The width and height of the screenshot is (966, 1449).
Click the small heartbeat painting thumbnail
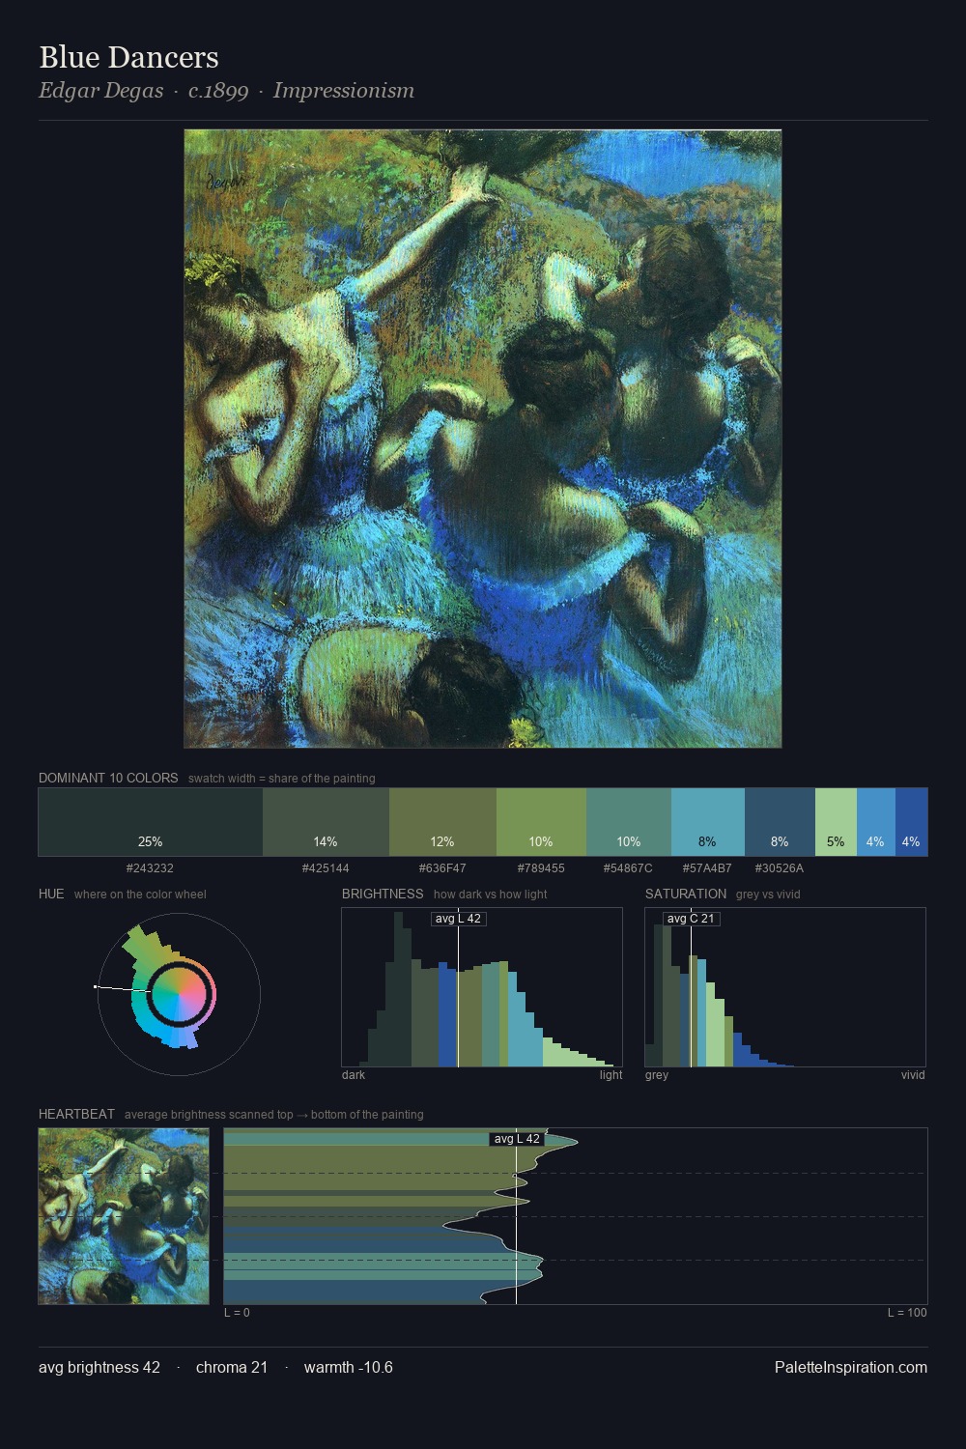pyautogui.click(x=124, y=1216)
